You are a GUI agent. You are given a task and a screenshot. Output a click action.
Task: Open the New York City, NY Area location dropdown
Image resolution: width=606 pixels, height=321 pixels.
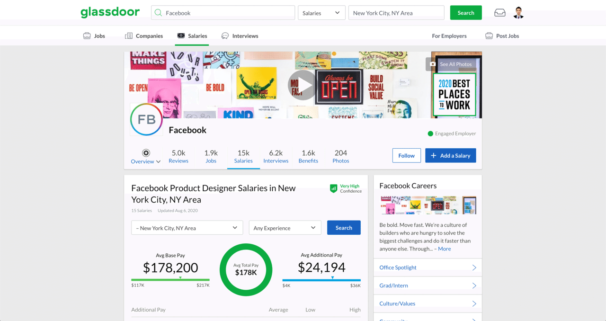click(x=187, y=228)
